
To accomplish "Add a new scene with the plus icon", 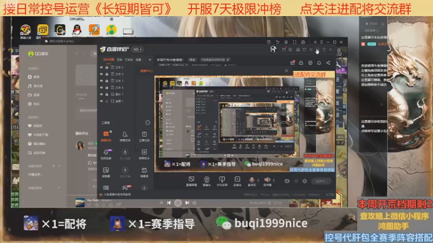I will tap(150, 59).
